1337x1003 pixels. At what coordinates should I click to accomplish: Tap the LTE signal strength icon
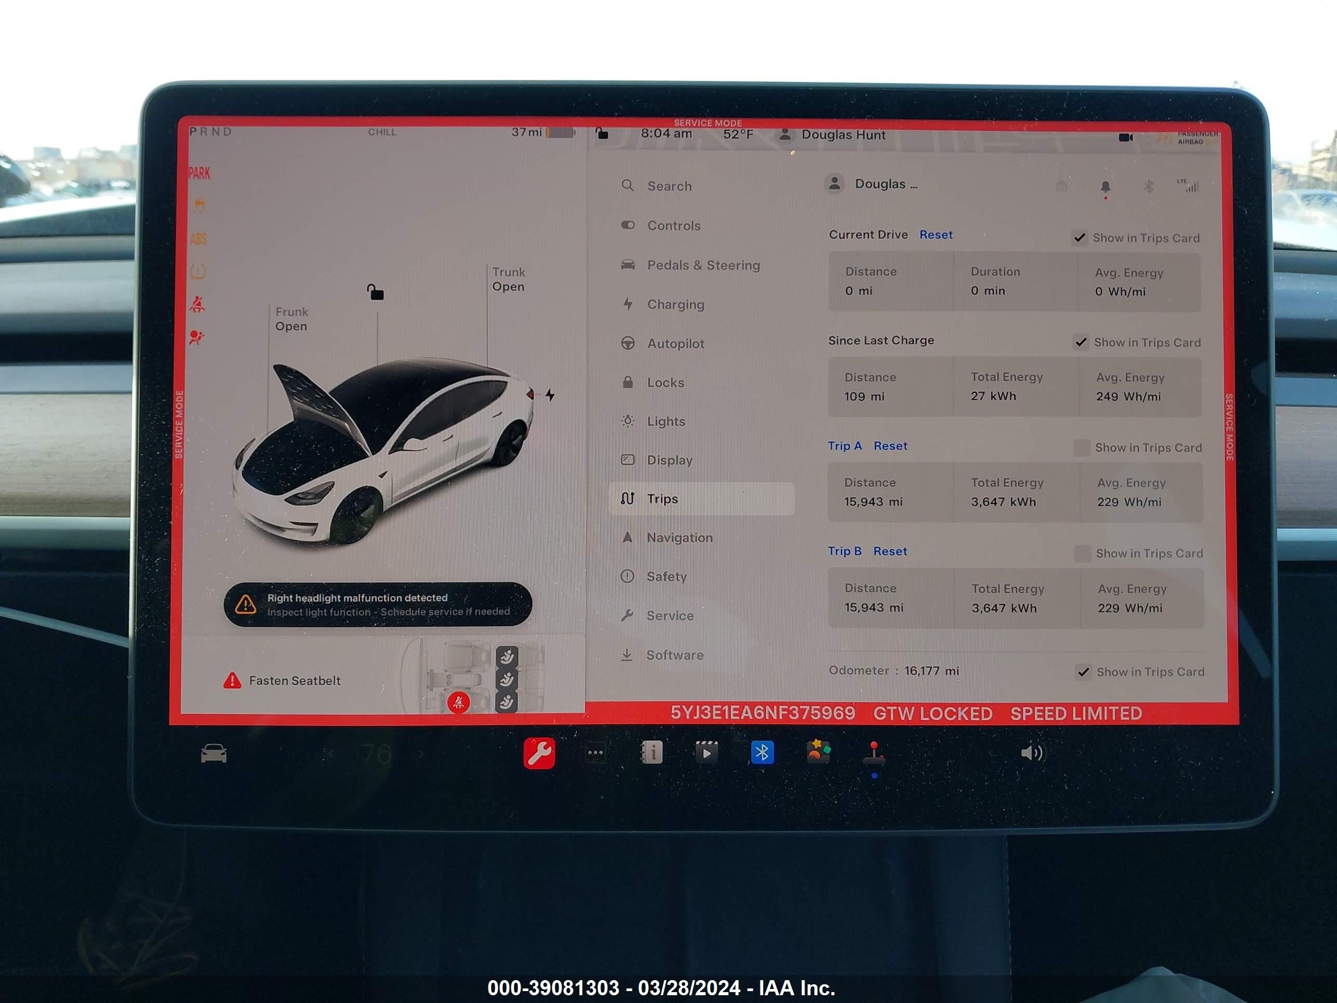pyautogui.click(x=1188, y=186)
